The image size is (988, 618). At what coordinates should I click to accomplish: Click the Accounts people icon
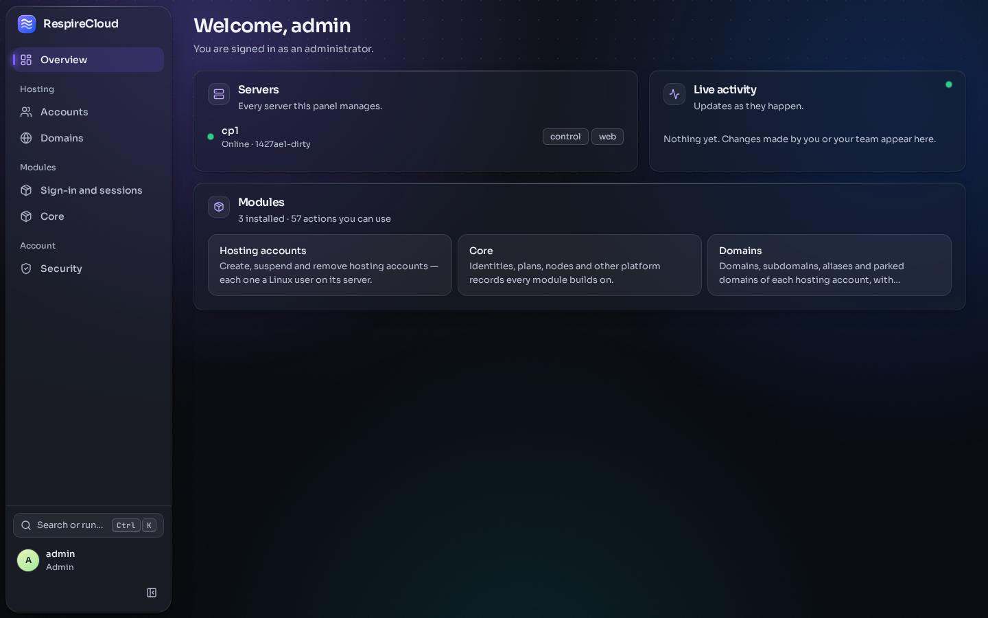click(26, 112)
